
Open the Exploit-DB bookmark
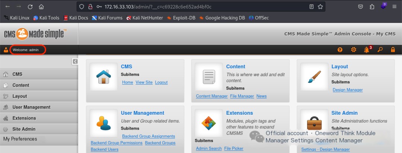click(181, 18)
